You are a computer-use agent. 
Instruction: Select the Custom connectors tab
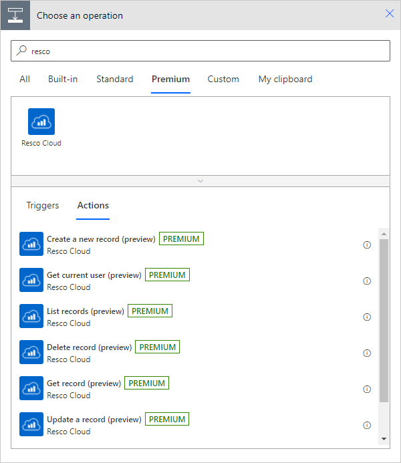click(x=223, y=79)
